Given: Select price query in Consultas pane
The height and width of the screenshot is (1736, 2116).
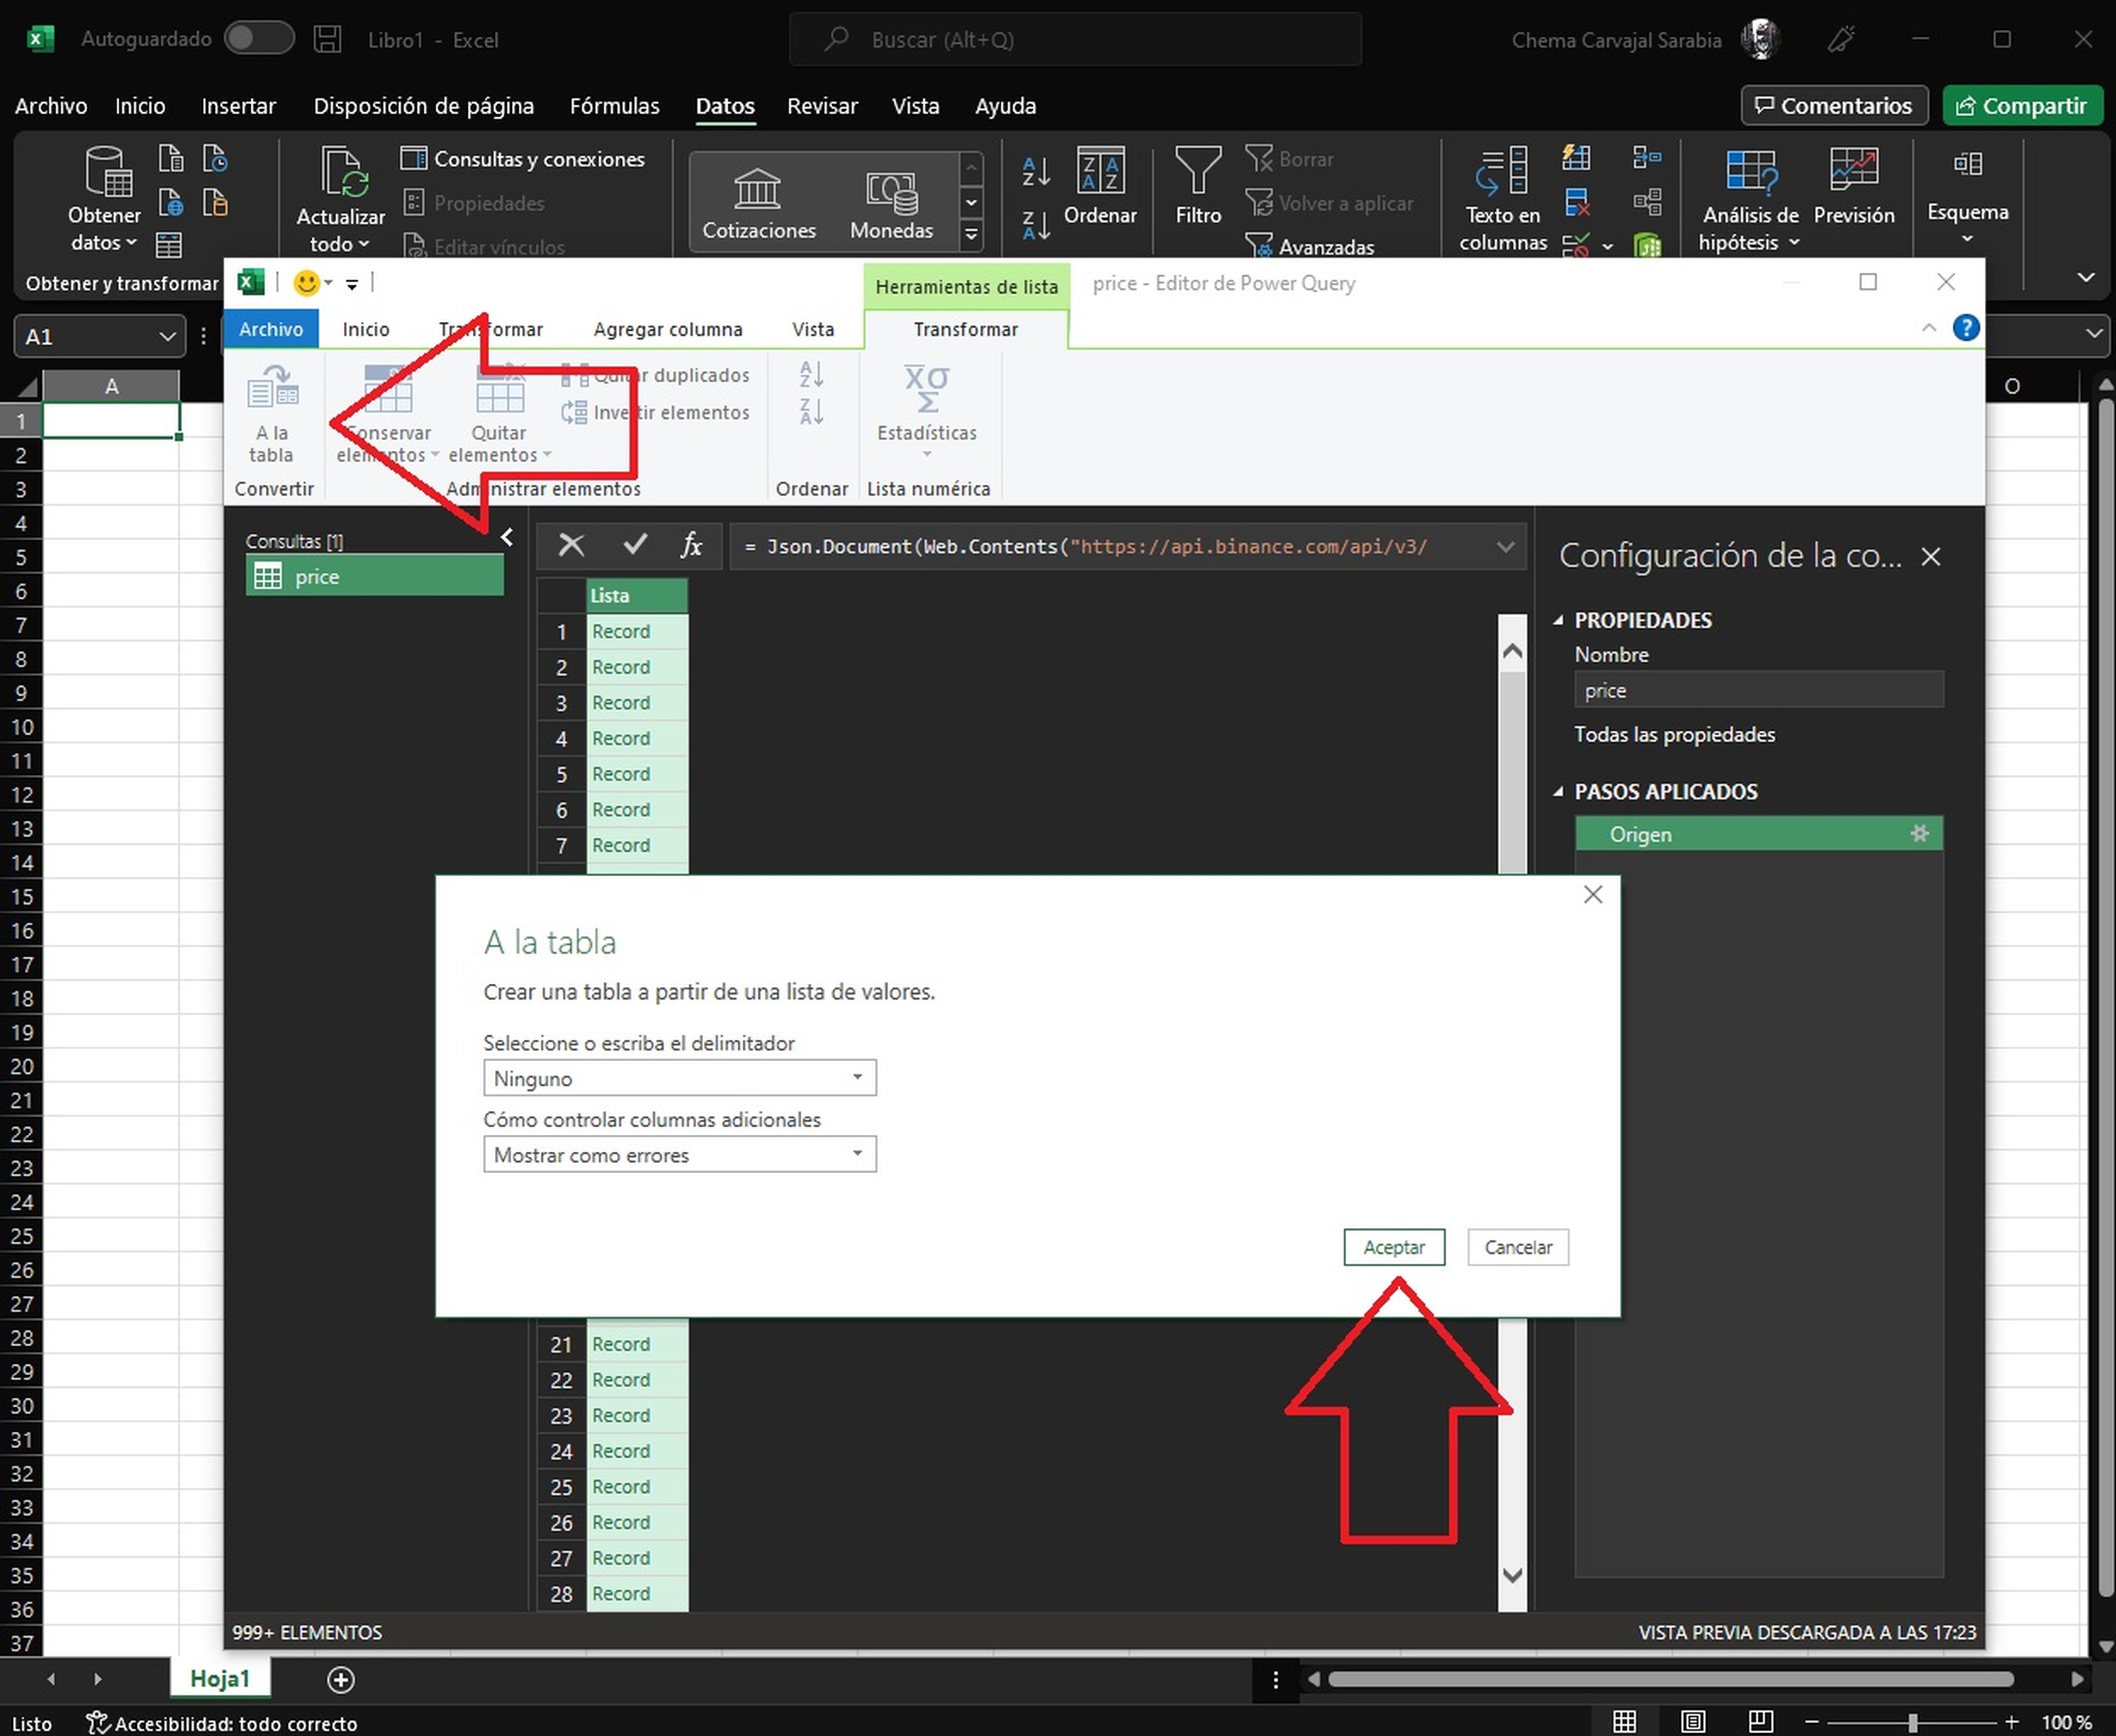Looking at the screenshot, I should coord(374,577).
